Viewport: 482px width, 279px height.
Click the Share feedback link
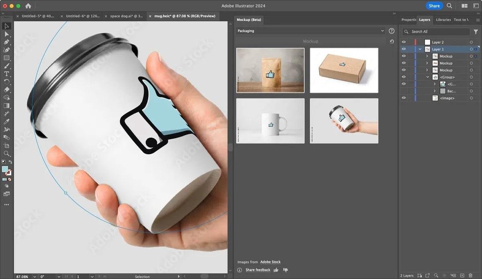point(258,270)
